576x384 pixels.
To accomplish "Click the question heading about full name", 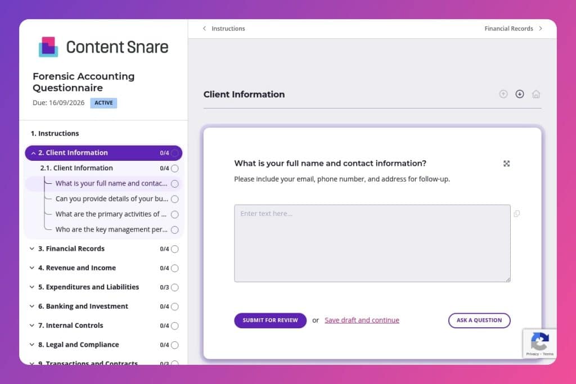I will click(x=330, y=164).
